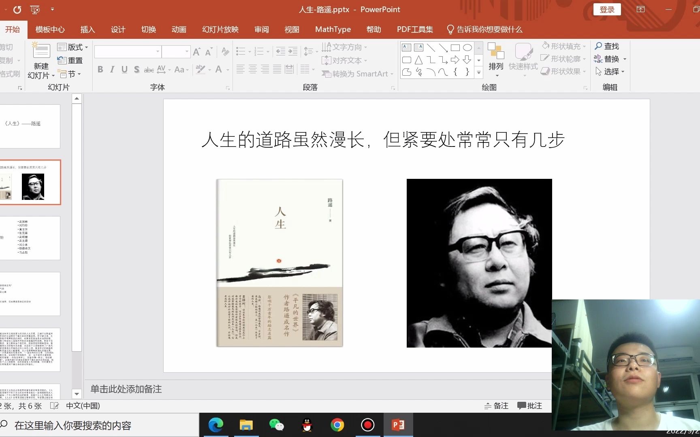Toggle center text alignment button
Viewport: 700px width, 437px height.
(252, 70)
